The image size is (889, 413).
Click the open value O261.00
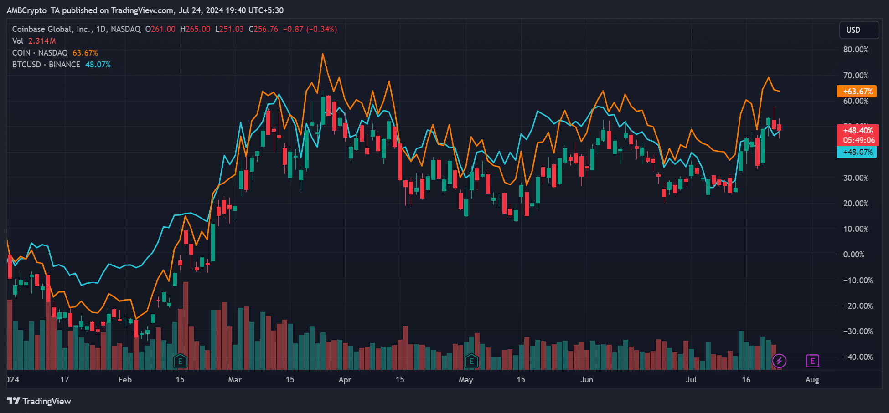(x=160, y=29)
